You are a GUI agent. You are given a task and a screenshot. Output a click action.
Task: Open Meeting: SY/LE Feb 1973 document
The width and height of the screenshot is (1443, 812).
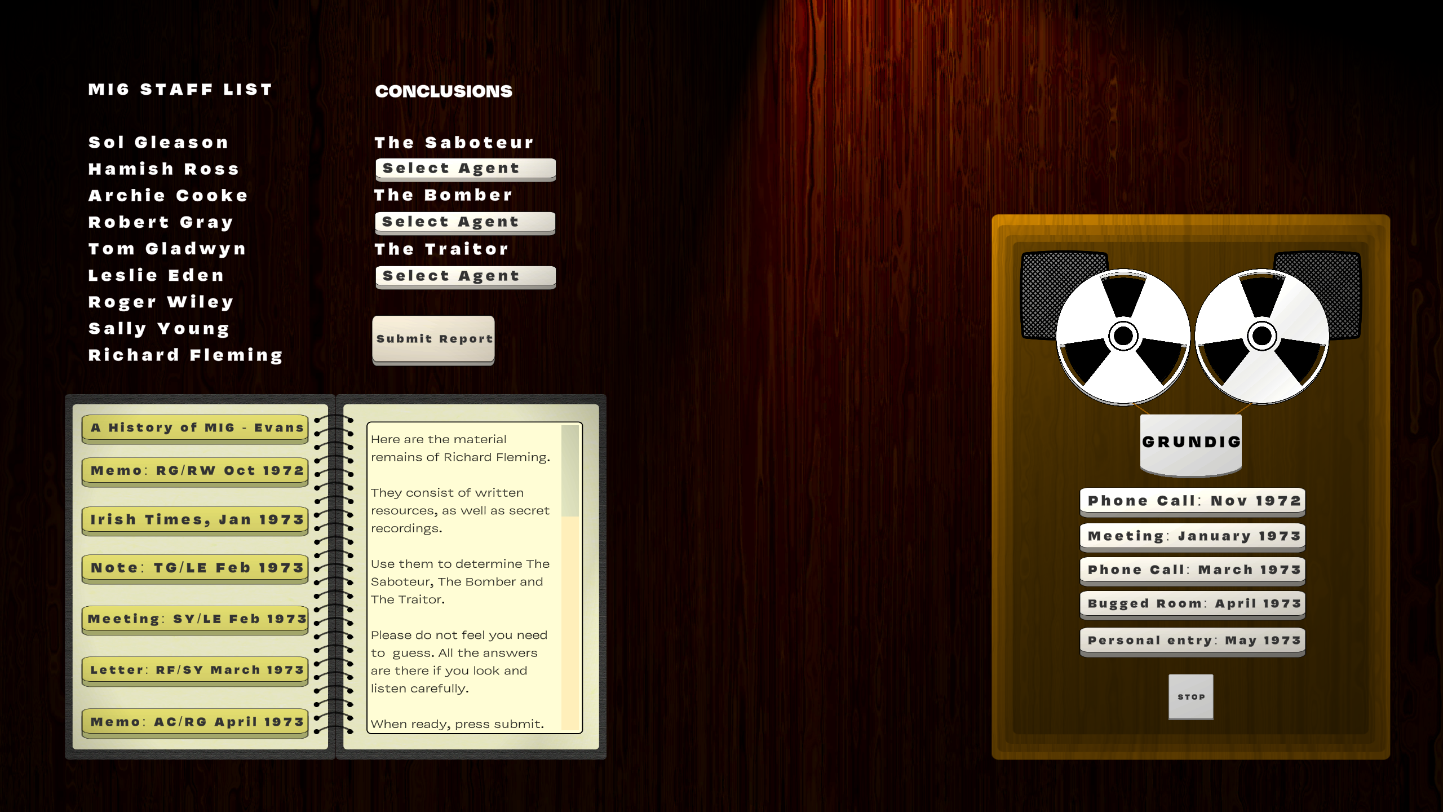(x=195, y=619)
